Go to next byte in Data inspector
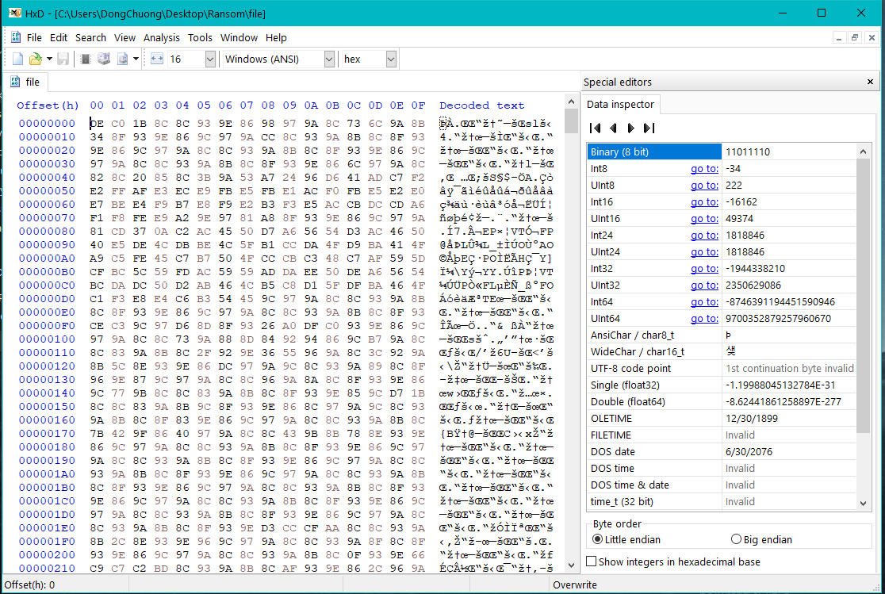The width and height of the screenshot is (885, 594). [631, 128]
